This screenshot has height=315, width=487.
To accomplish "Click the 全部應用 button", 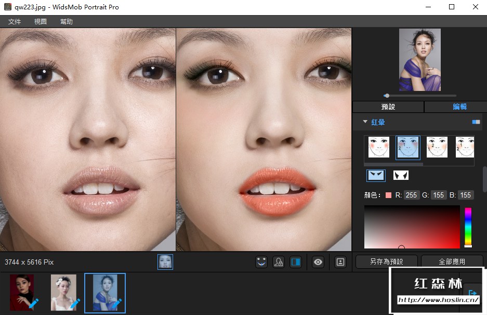I will point(452,261).
